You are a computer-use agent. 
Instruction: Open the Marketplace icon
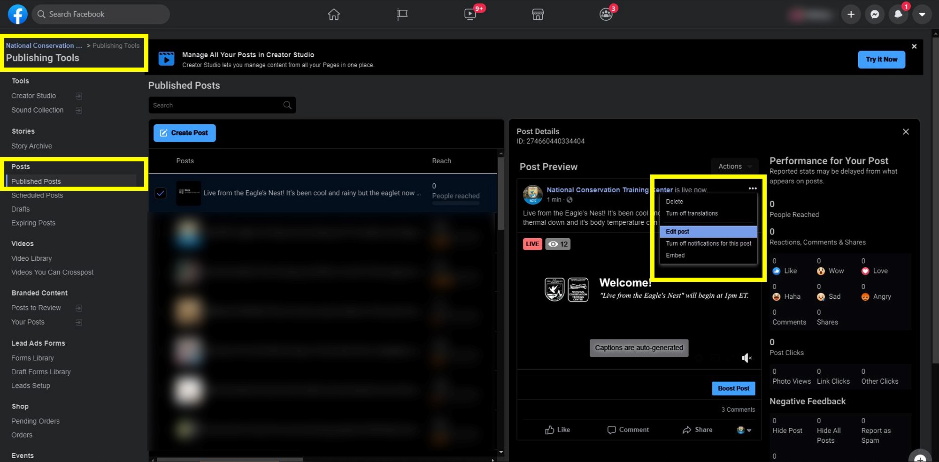pyautogui.click(x=538, y=15)
